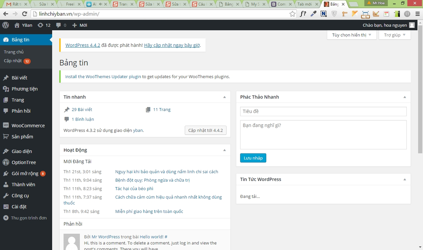The image size is (423, 250).
Task: Collapse the Hoạt Động widget
Action: pyautogui.click(x=225, y=150)
